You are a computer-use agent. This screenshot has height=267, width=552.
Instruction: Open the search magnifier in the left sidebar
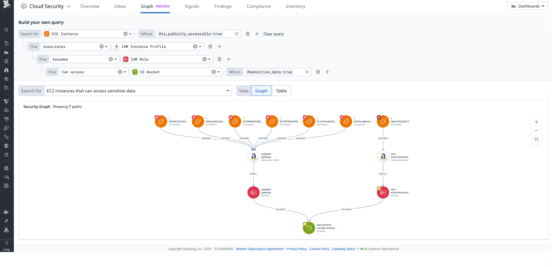(6, 30)
